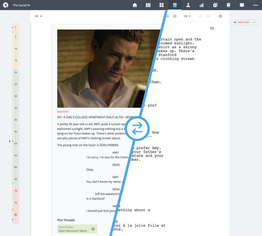Jump to scene 15 on the timeline
This screenshot has width=262, height=236.
[15, 61]
